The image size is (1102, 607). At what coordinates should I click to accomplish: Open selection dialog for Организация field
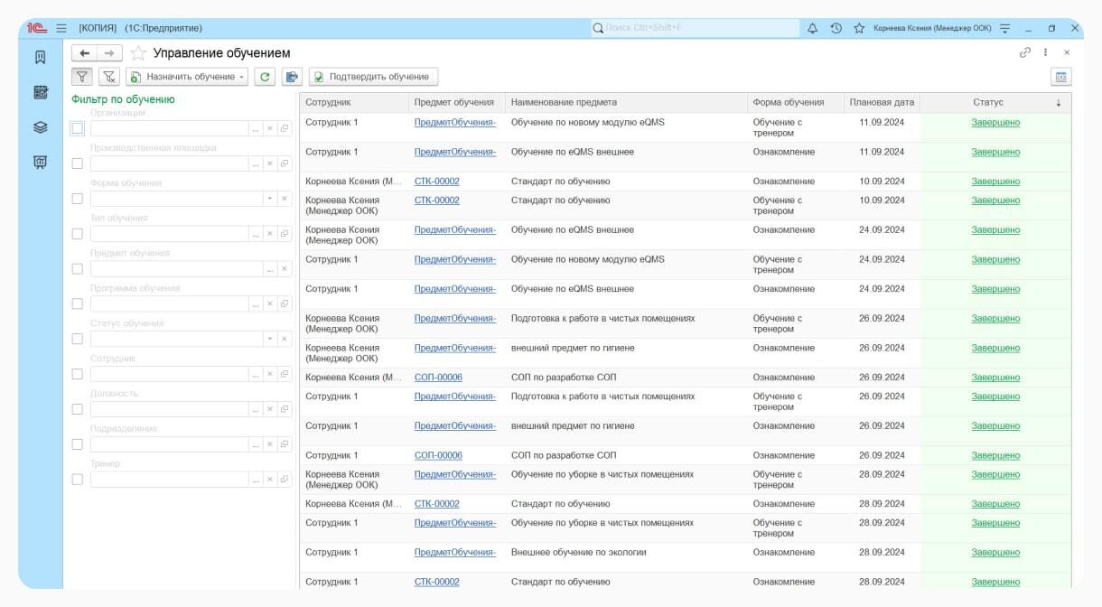255,128
